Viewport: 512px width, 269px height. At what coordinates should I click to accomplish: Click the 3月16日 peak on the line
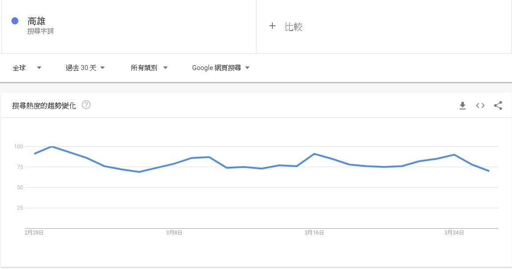pos(314,154)
